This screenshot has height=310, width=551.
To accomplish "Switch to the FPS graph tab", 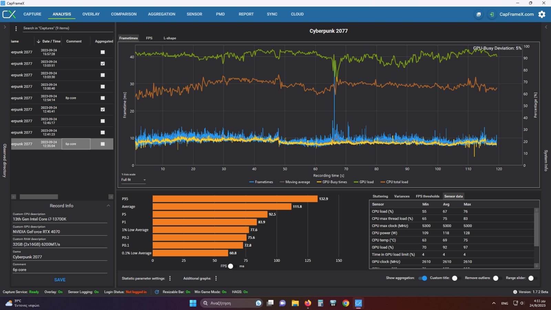I will tap(149, 38).
